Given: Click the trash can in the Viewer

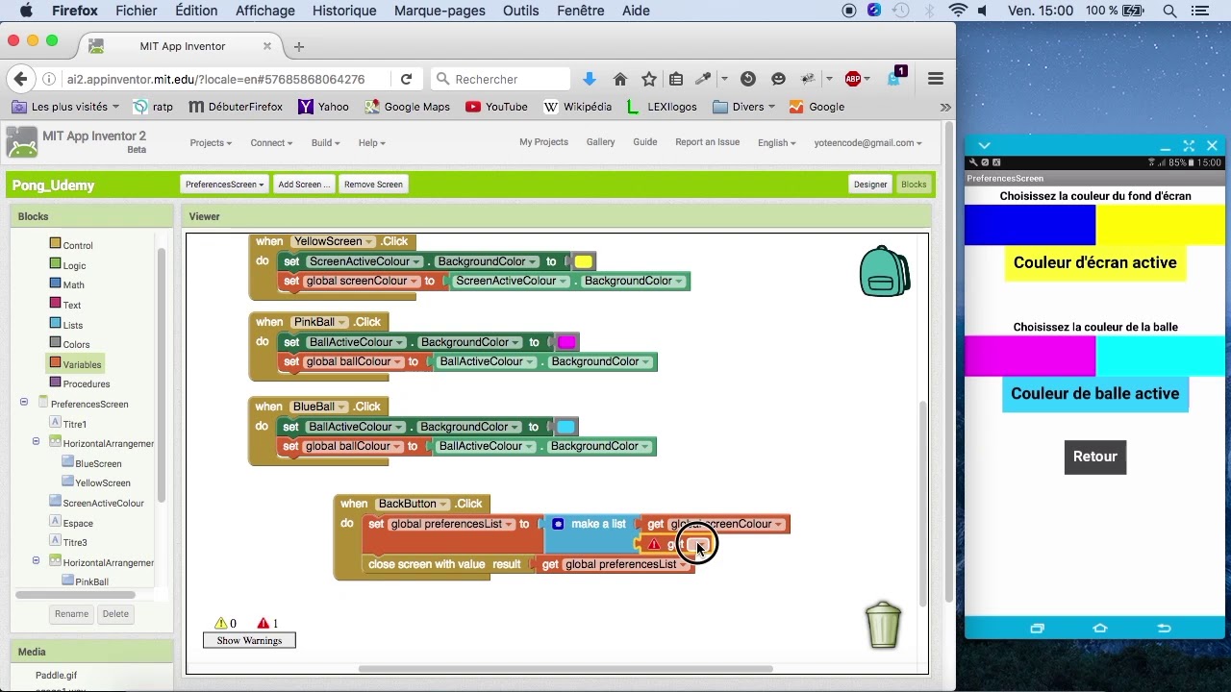Looking at the screenshot, I should click(883, 625).
